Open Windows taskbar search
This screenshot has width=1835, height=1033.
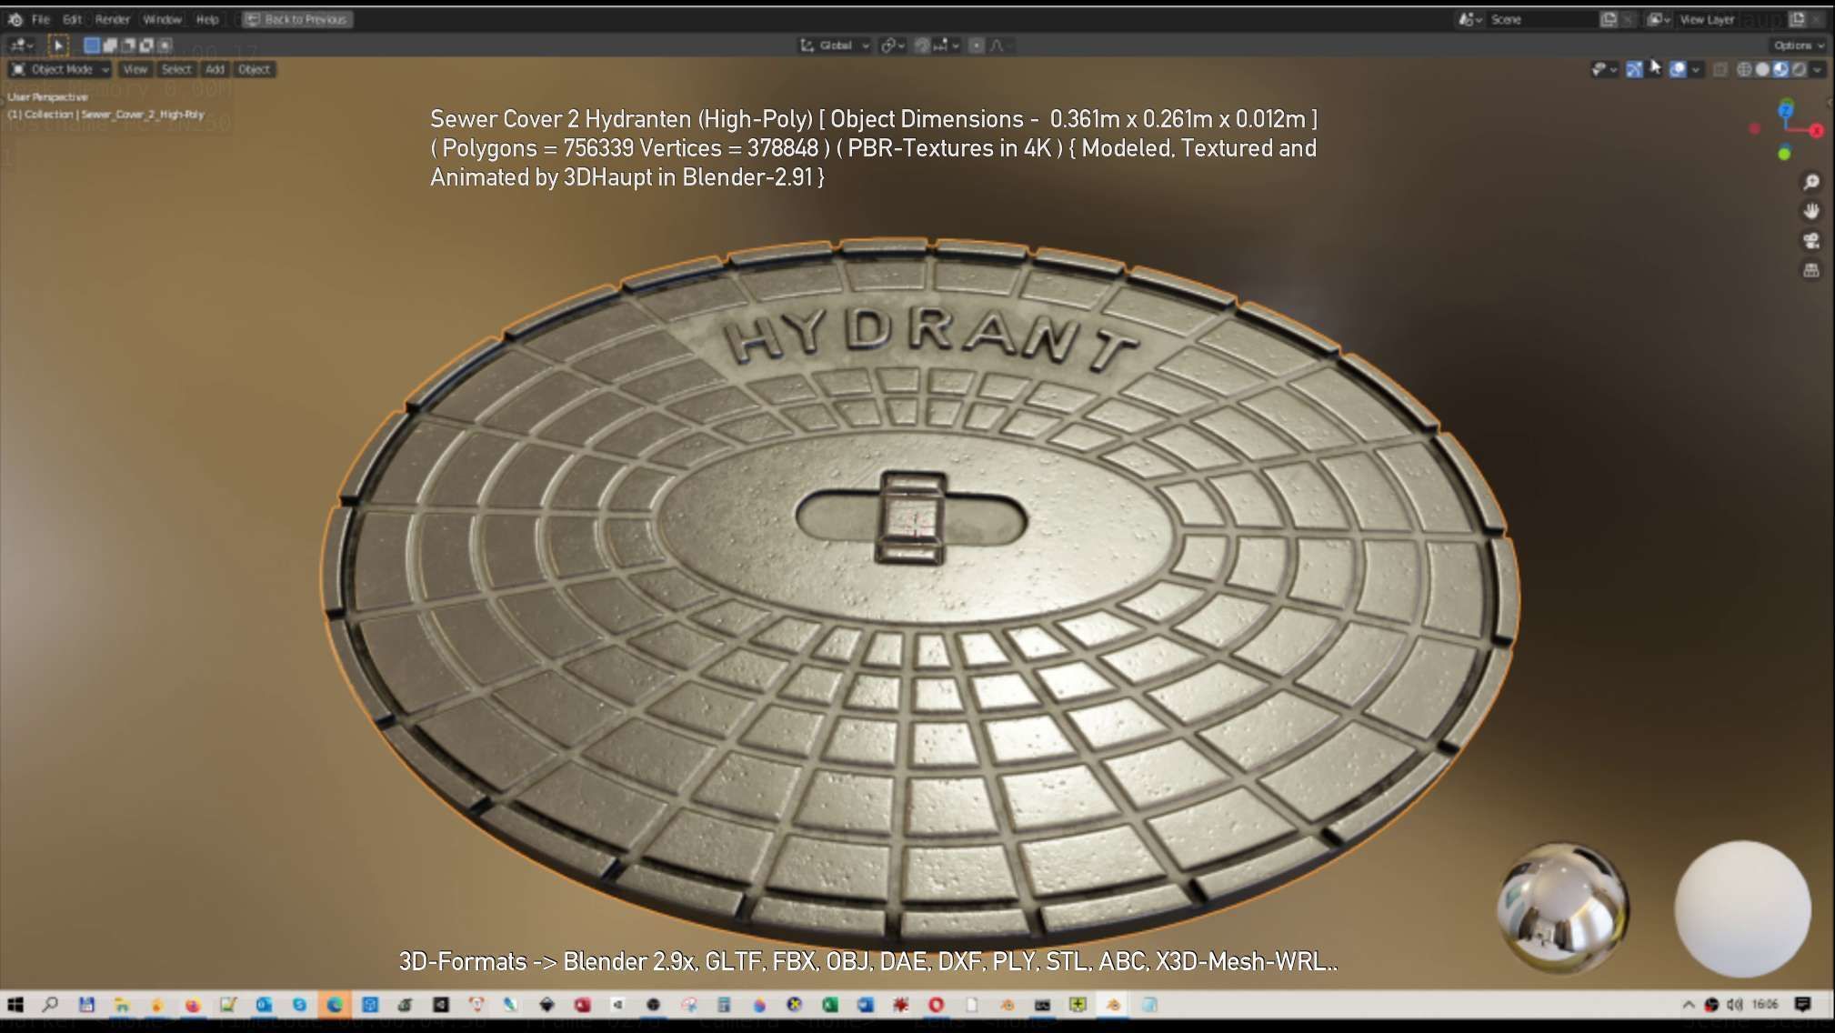click(51, 1005)
